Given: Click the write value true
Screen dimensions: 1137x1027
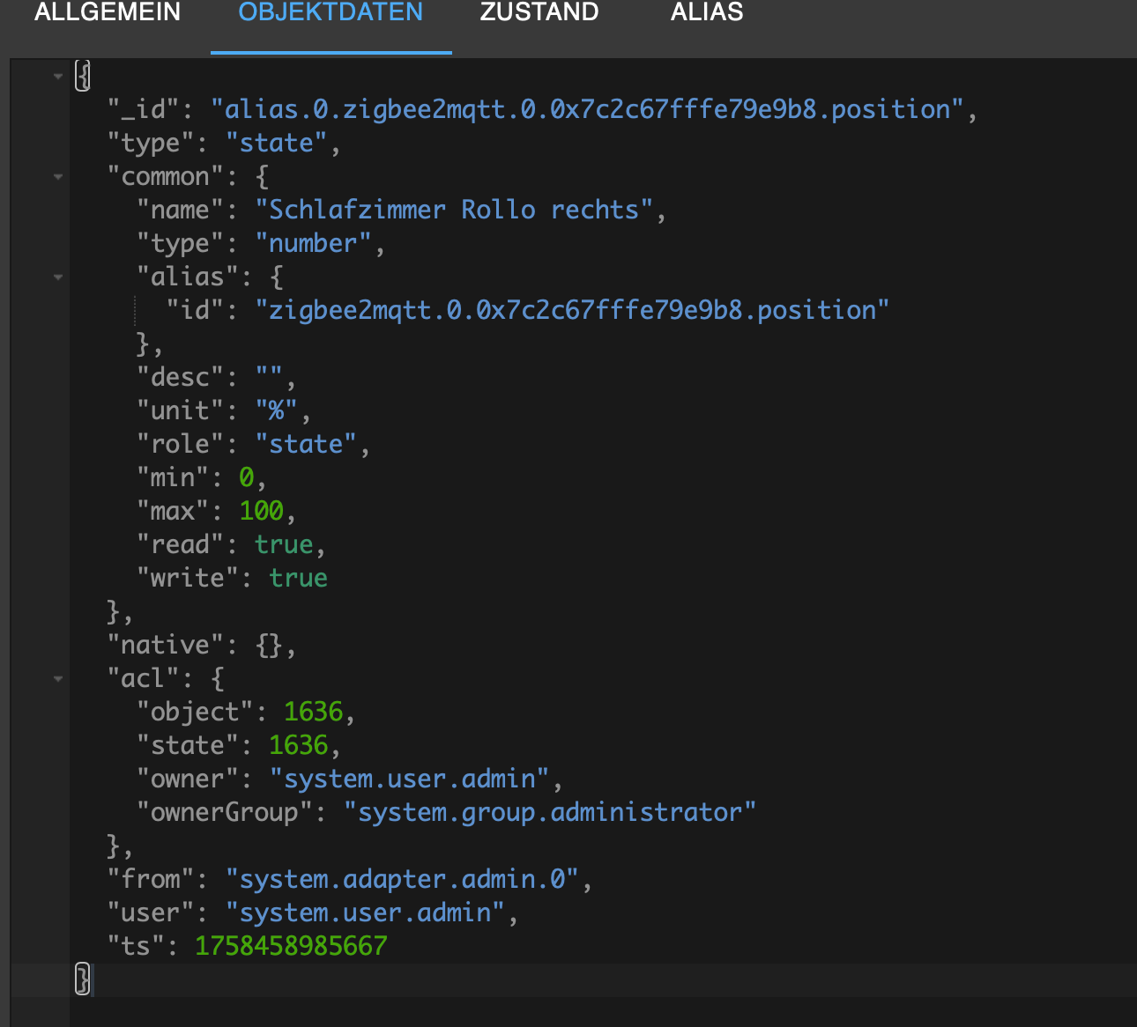Looking at the screenshot, I should pos(298,578).
